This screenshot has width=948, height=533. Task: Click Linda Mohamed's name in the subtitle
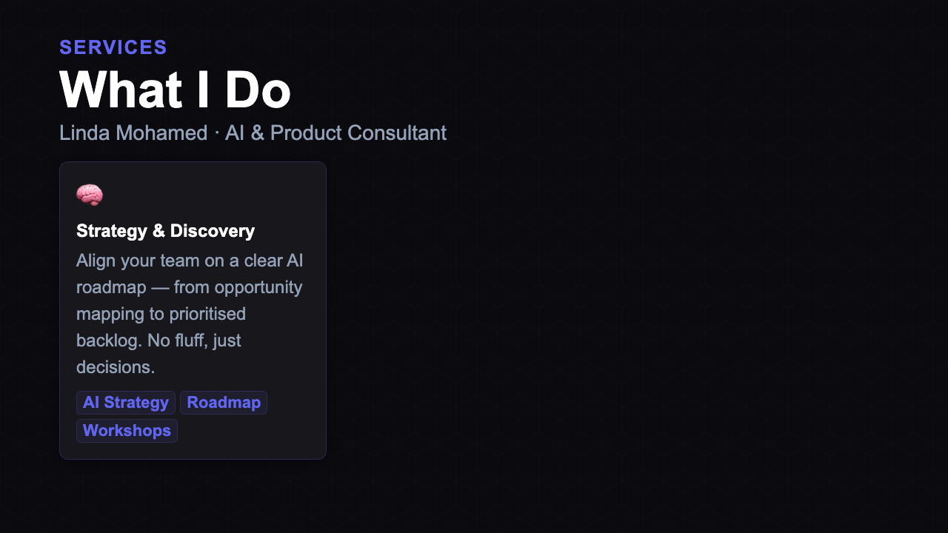pos(133,133)
